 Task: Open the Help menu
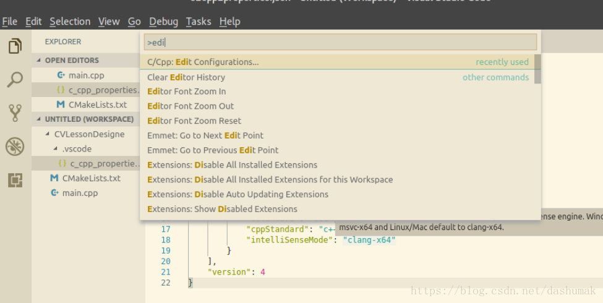229,22
